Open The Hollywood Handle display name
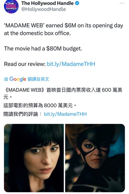Image resolution: width=129 pixels, height=194 pixels. click(47, 3)
